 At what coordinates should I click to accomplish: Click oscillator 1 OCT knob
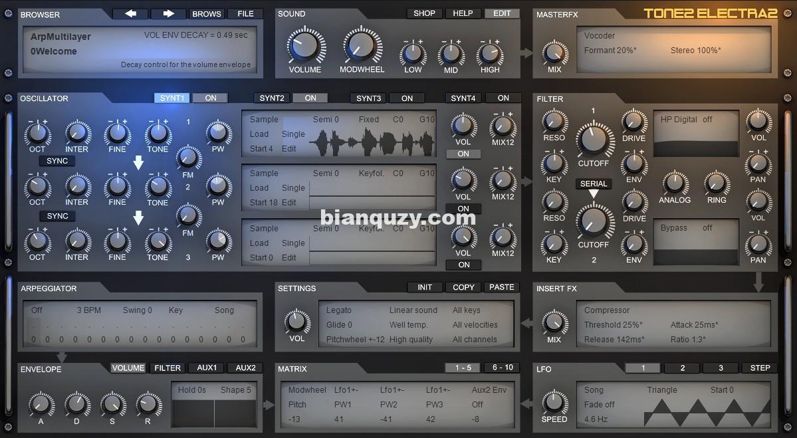[37, 134]
